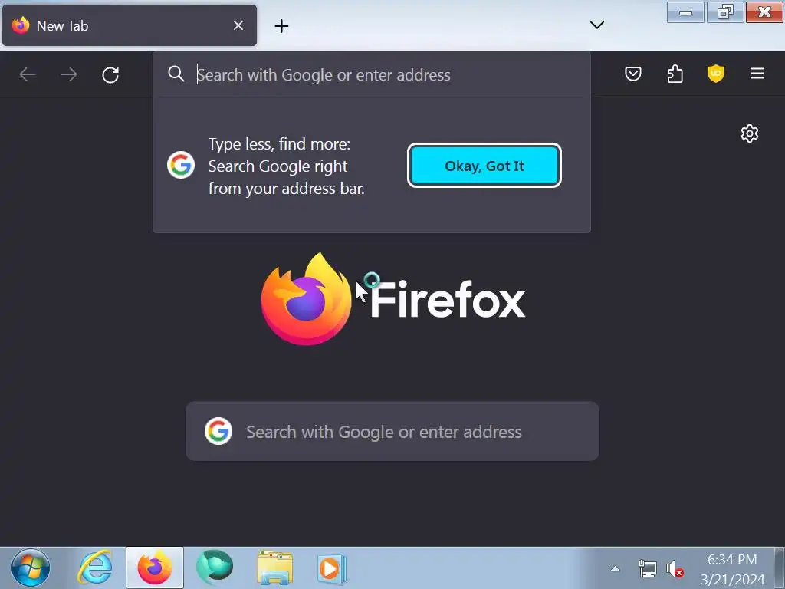
Task: Launch Internet Explorer from the taskbar
Action: (x=94, y=568)
